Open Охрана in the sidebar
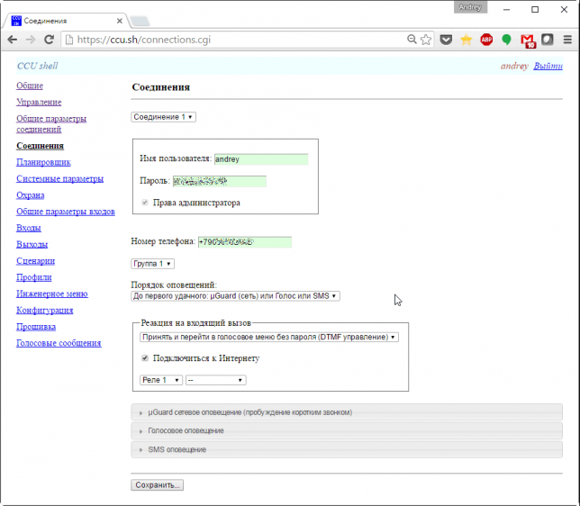580x506 pixels. [x=31, y=195]
